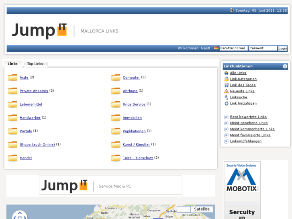Switch the map to Satellite view
The height and width of the screenshot is (219, 292).
coord(202,209)
